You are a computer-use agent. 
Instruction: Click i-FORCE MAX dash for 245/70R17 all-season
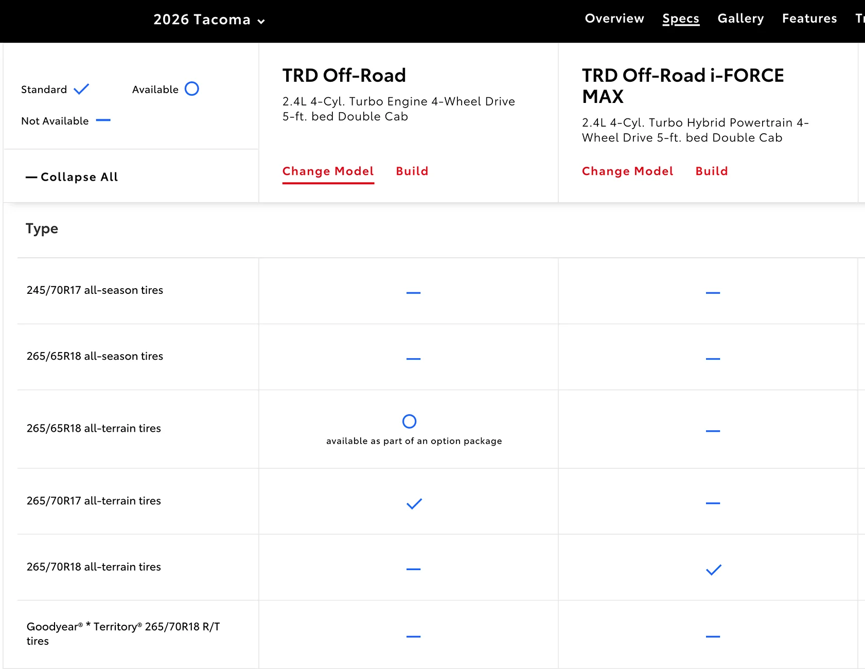point(713,293)
